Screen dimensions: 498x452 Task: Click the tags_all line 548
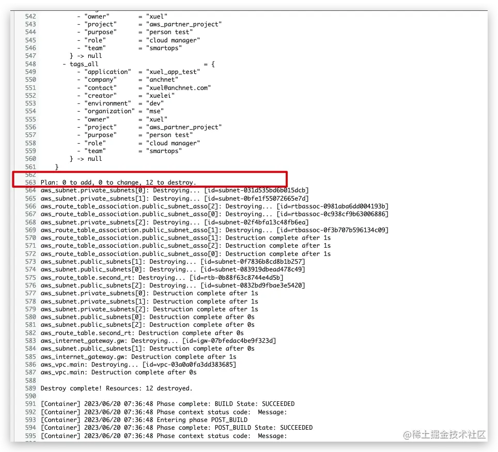pyautogui.click(x=139, y=64)
